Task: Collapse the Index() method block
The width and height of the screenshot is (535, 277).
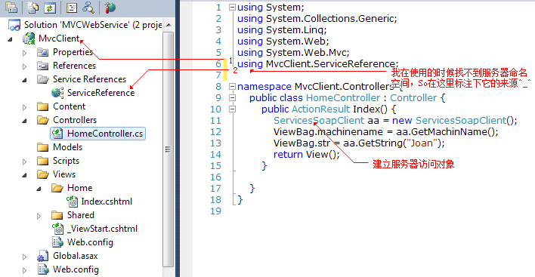Action: point(232,109)
